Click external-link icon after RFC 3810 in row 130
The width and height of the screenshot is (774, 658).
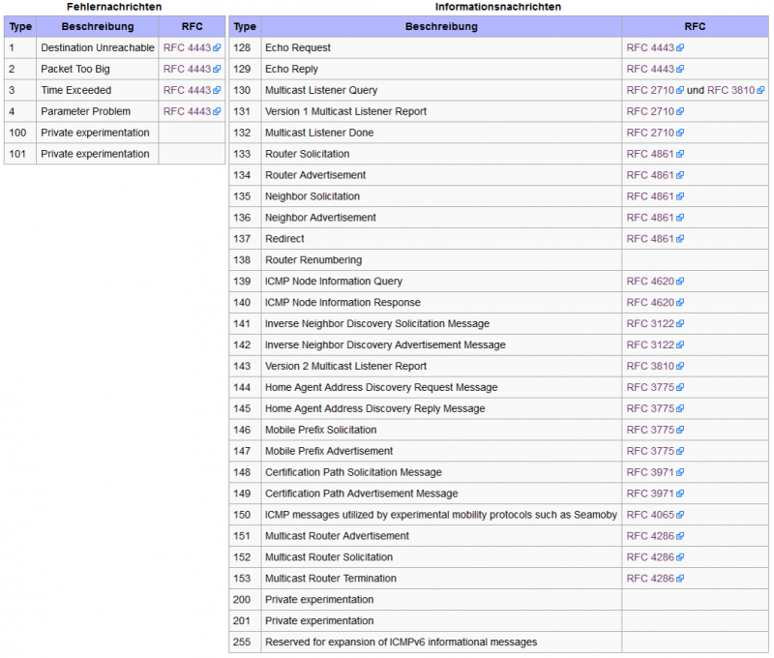pyautogui.click(x=760, y=90)
